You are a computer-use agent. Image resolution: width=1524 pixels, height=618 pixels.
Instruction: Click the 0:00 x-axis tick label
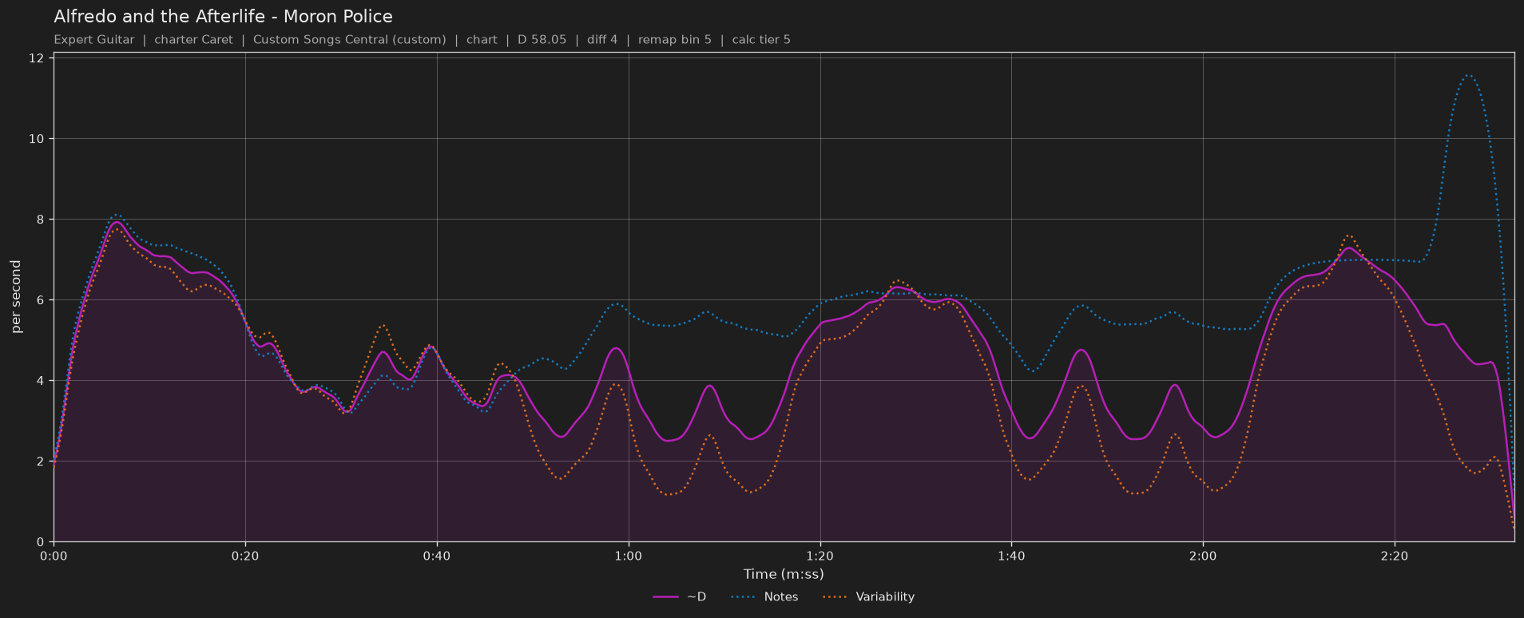54,556
